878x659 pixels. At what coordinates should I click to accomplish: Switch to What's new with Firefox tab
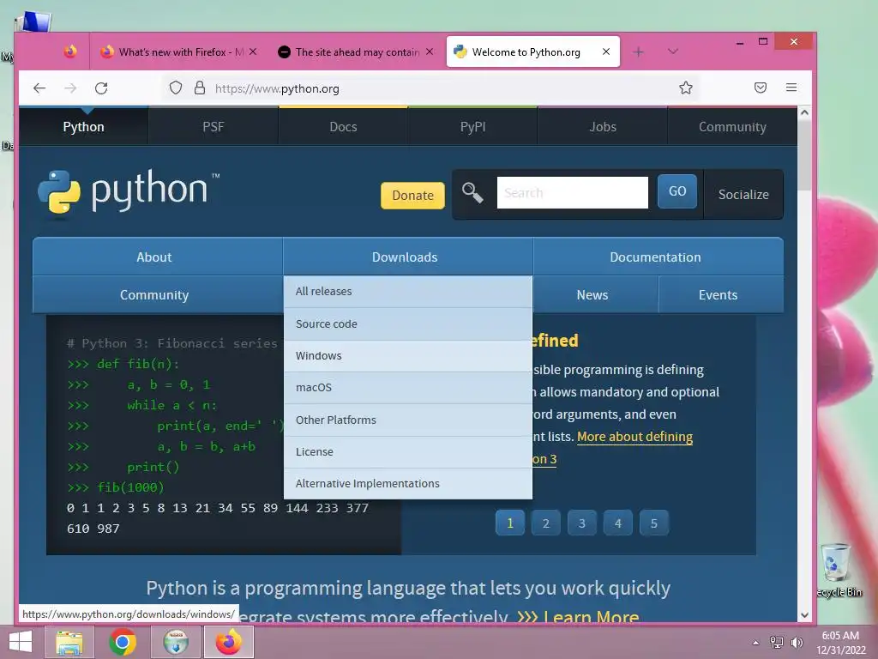pos(178,51)
